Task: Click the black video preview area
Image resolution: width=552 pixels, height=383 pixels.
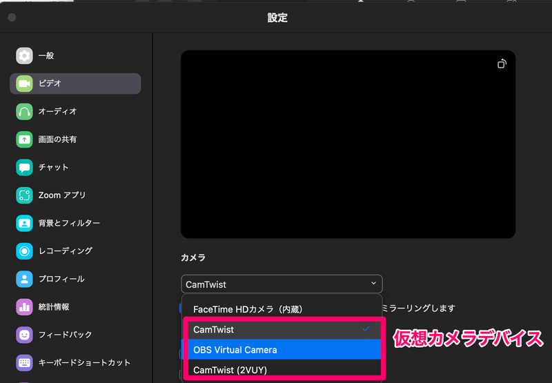Action: tap(348, 144)
